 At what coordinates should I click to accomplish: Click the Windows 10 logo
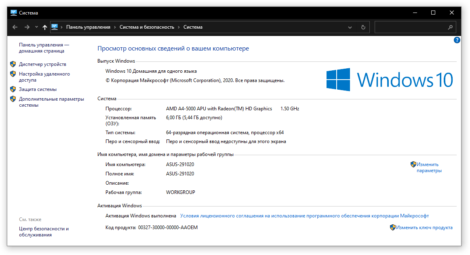coord(390,80)
